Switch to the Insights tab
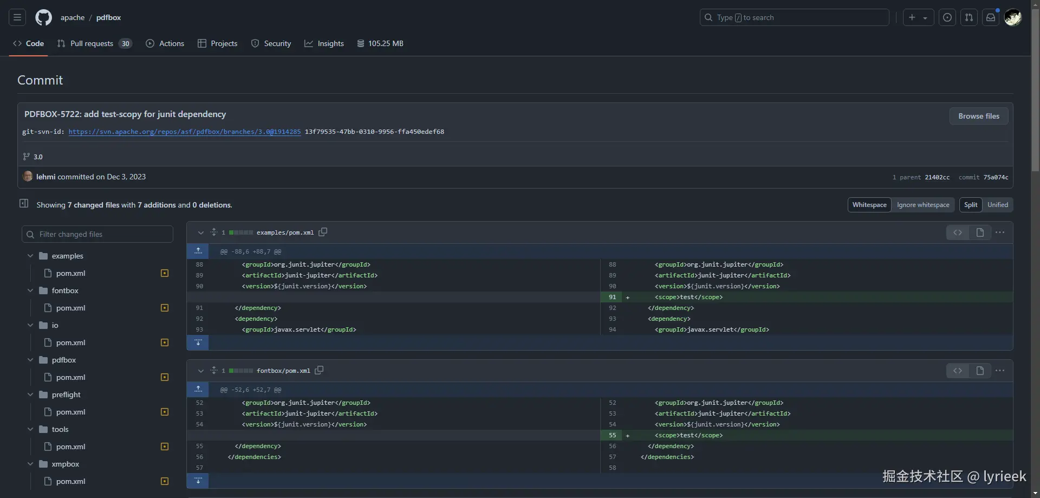This screenshot has height=498, width=1040. point(324,43)
